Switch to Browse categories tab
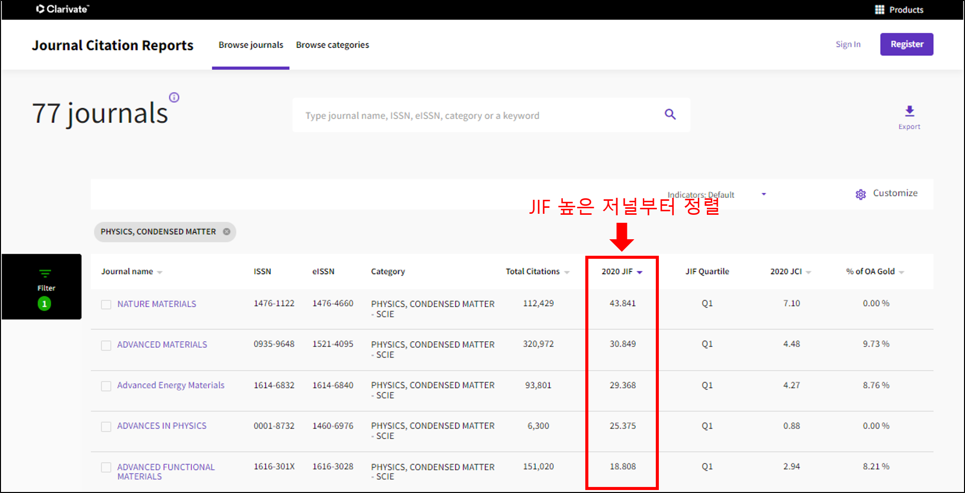 pyautogui.click(x=332, y=45)
